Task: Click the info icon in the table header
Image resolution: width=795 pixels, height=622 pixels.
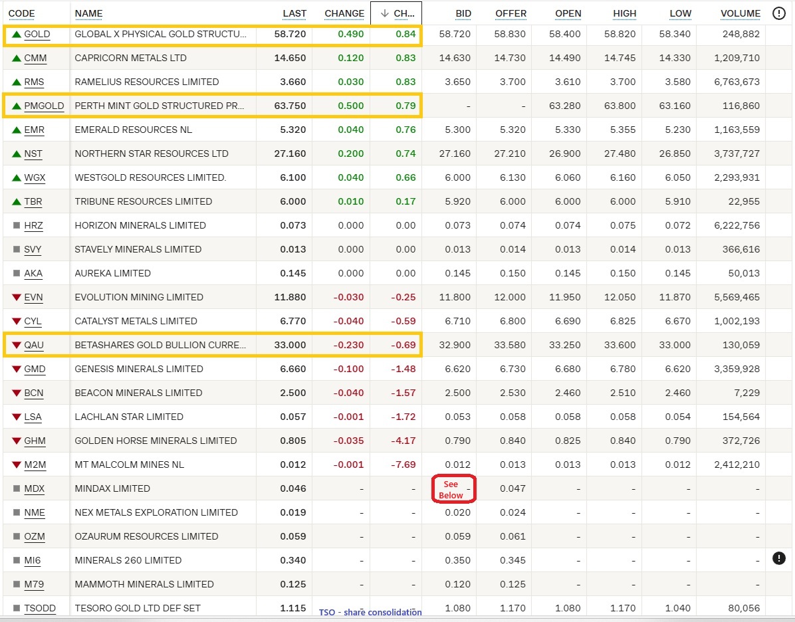Action: tap(779, 13)
